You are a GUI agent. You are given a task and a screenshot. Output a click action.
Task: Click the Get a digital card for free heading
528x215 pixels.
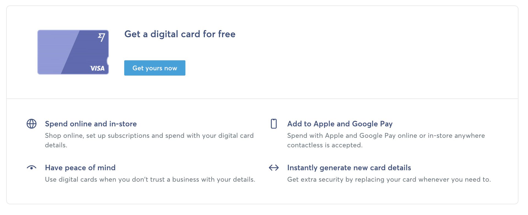[x=180, y=34]
